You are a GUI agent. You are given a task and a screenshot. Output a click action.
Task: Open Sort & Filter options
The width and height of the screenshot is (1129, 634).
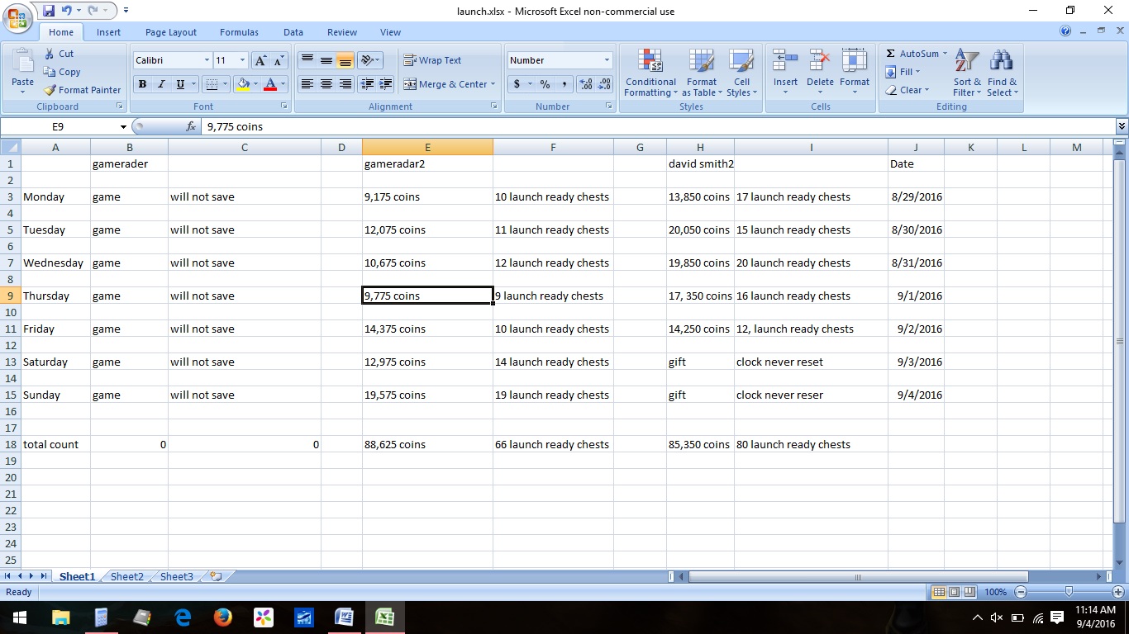click(967, 73)
